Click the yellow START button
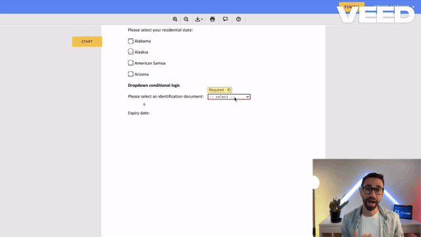 click(x=87, y=41)
